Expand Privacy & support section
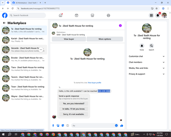Screen dimensions: 171x137 (147, 74)
